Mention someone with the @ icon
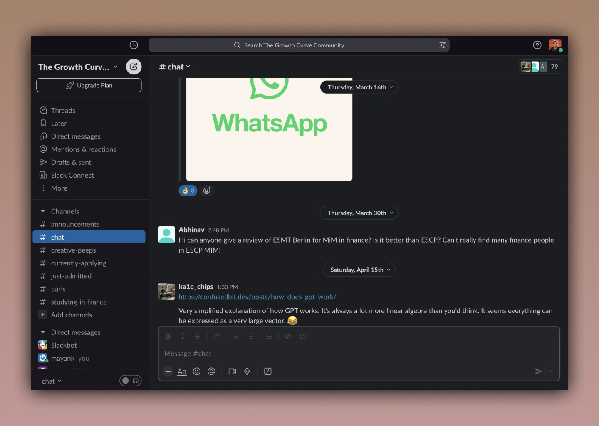Viewport: 599px width, 426px height. (211, 372)
